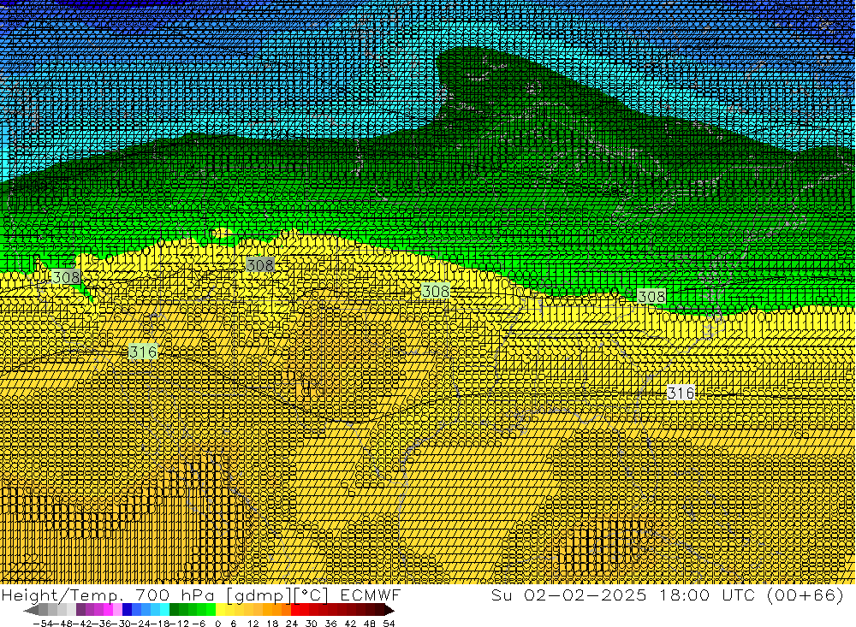Screen dimensions: 856x627
Task: Click the legend value '36'
Action: [x=330, y=624]
